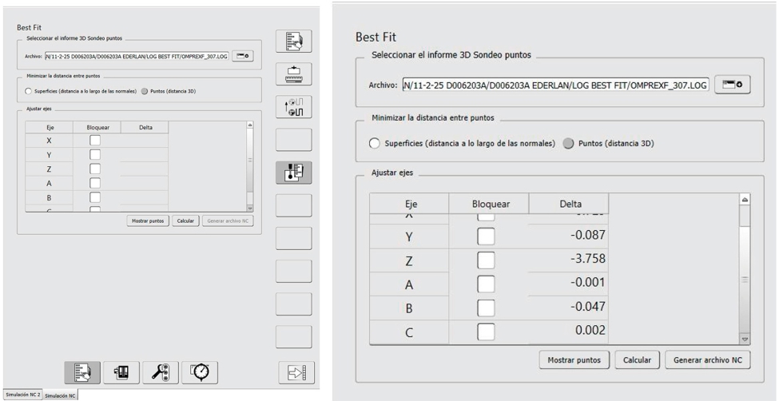The width and height of the screenshot is (783, 401).
Task: Select the probing cycle icon with up arrow
Action: coord(294,107)
